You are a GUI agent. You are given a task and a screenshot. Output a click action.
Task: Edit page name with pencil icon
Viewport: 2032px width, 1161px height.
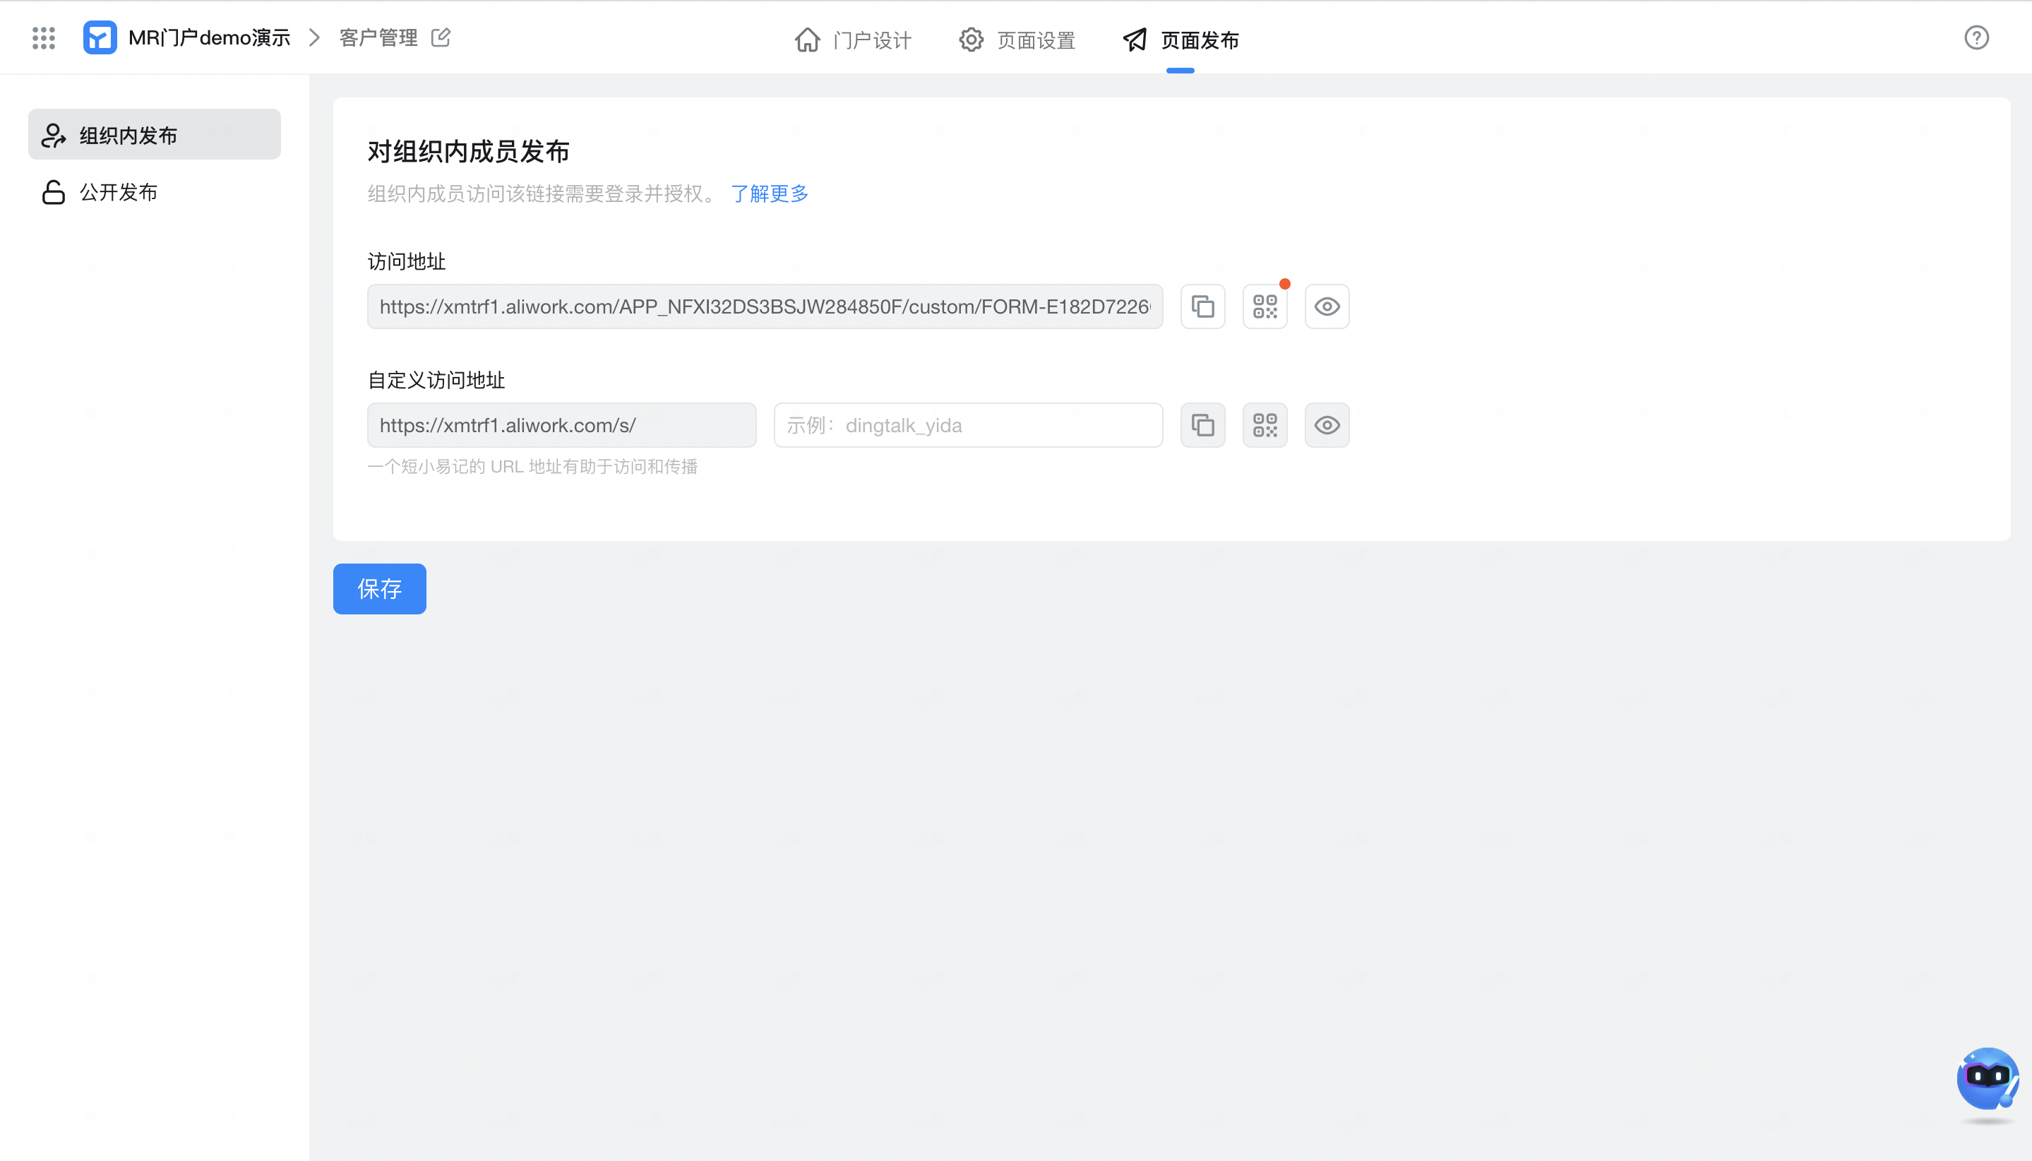[x=441, y=37]
